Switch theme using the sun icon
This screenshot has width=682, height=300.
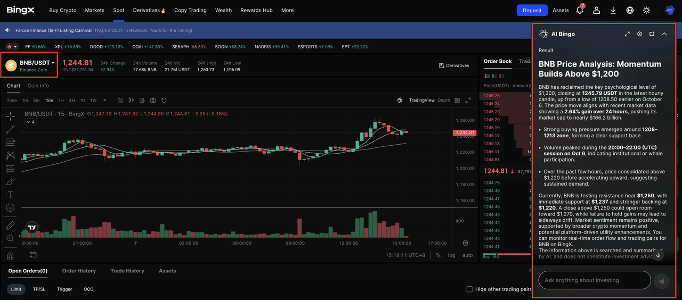pyautogui.click(x=646, y=10)
